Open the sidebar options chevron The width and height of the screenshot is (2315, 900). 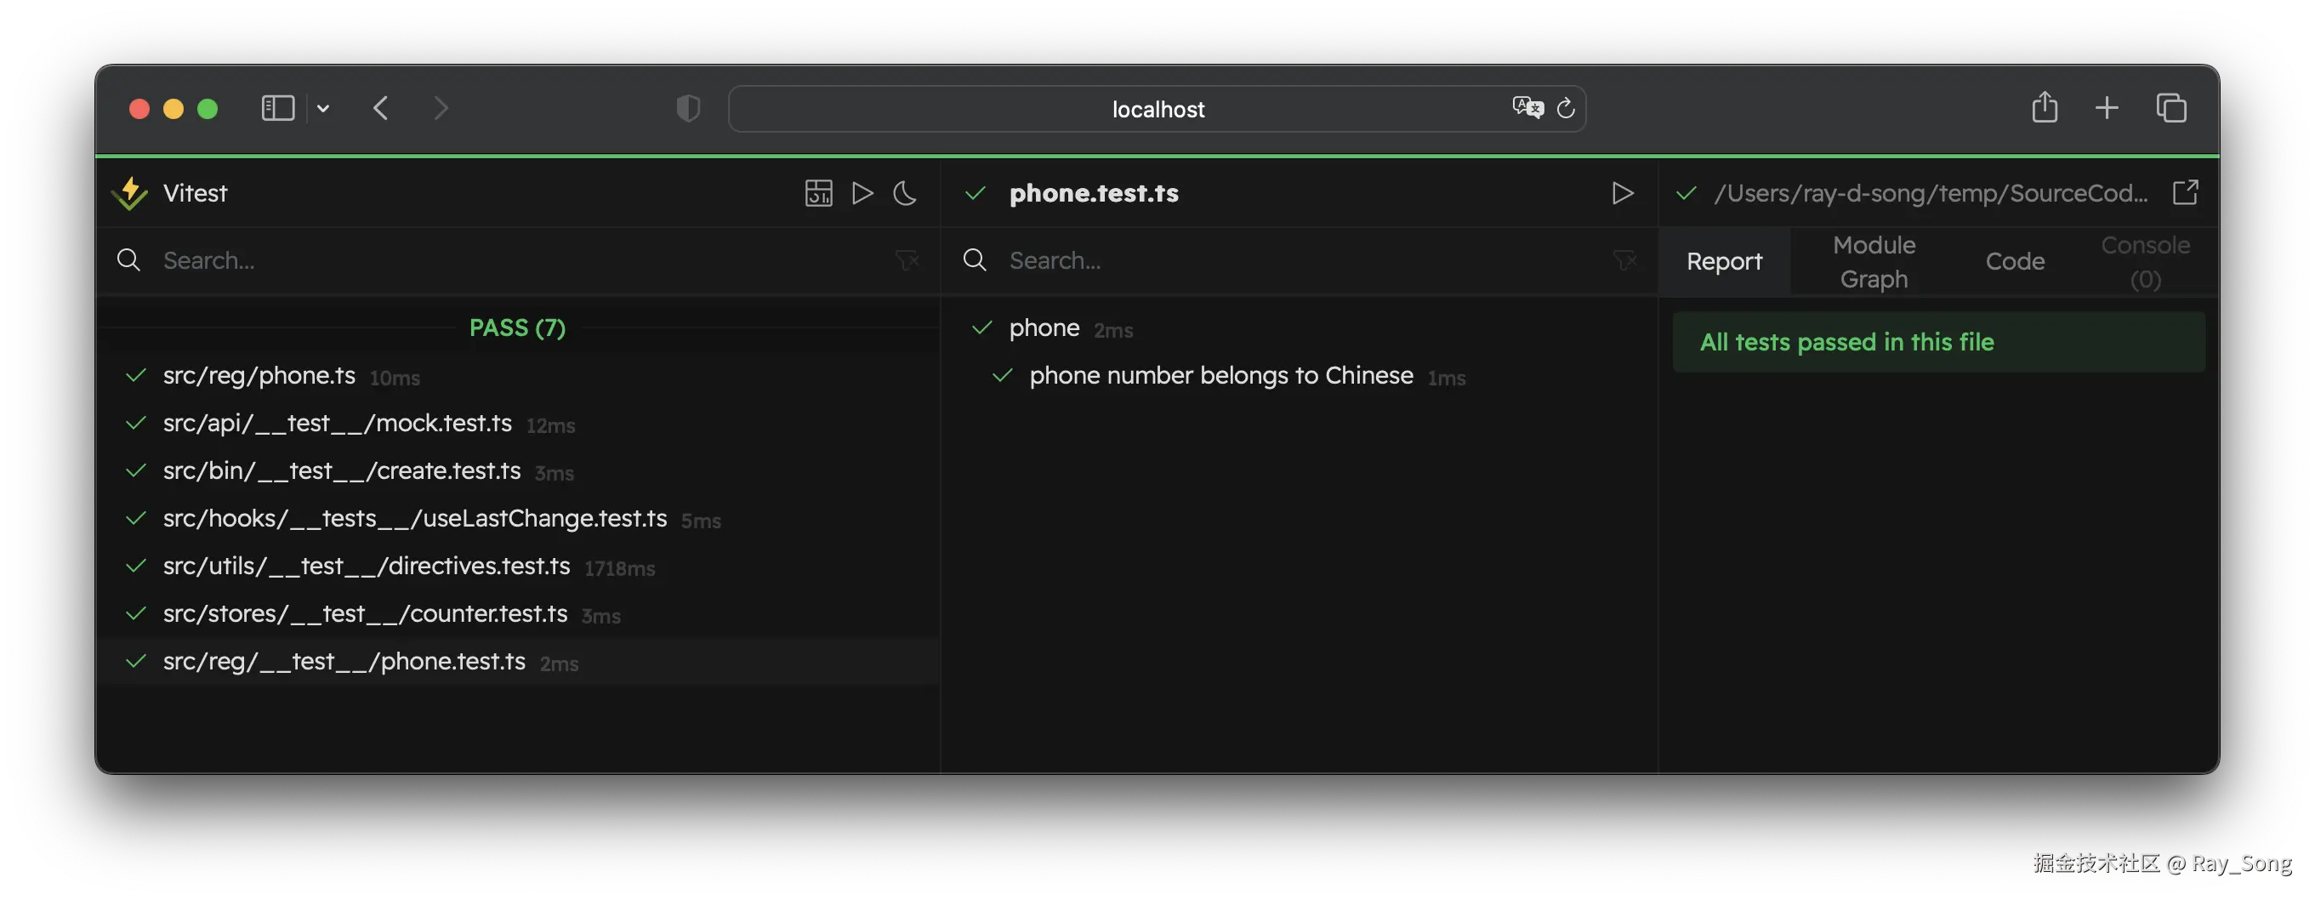(323, 108)
